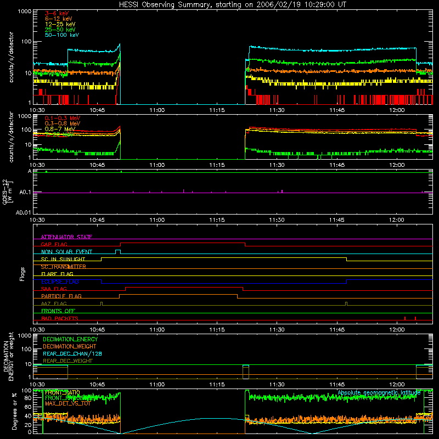Click the Degrees or % axis label

tap(14, 411)
